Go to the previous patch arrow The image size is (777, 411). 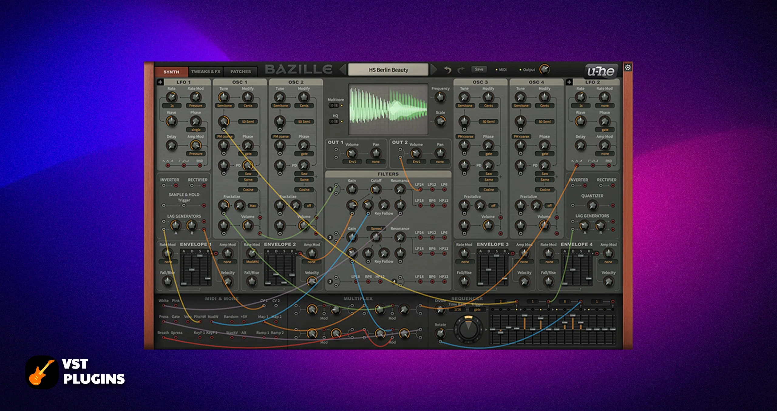[343, 69]
